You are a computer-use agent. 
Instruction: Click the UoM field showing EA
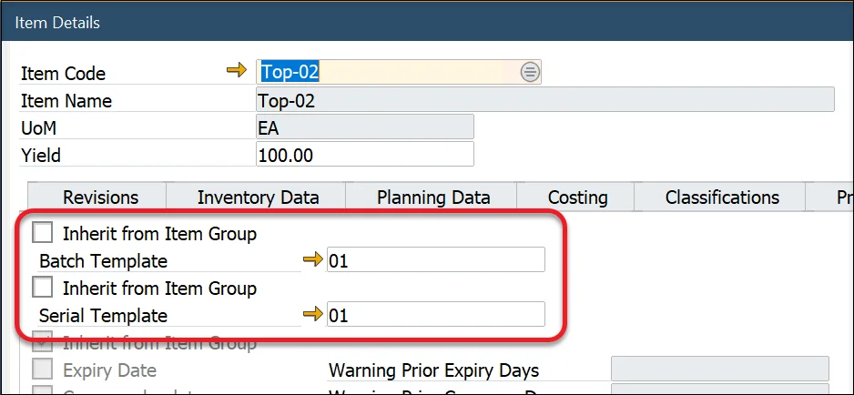coord(364,127)
